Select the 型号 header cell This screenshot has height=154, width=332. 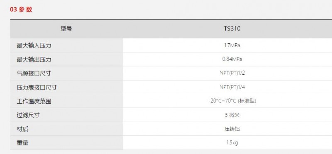click(x=66, y=29)
